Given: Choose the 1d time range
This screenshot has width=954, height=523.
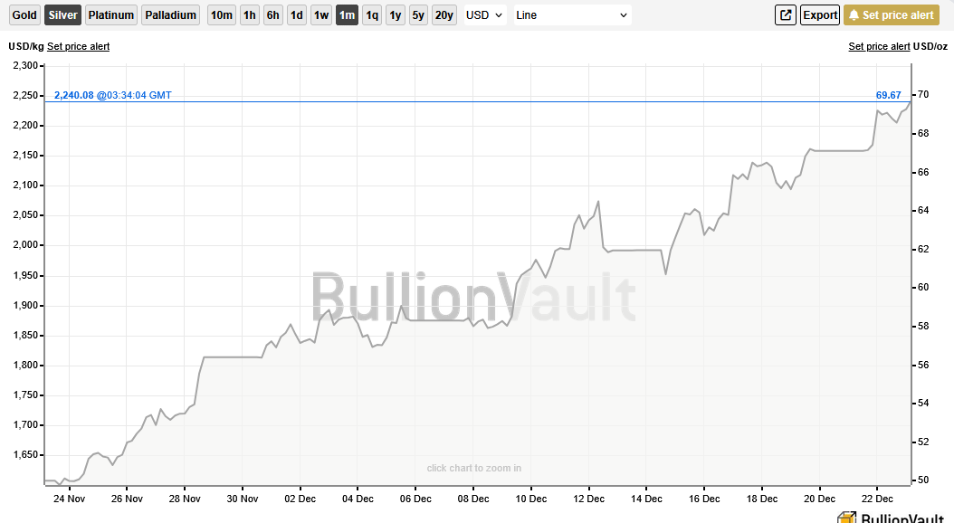Looking at the screenshot, I should [297, 15].
